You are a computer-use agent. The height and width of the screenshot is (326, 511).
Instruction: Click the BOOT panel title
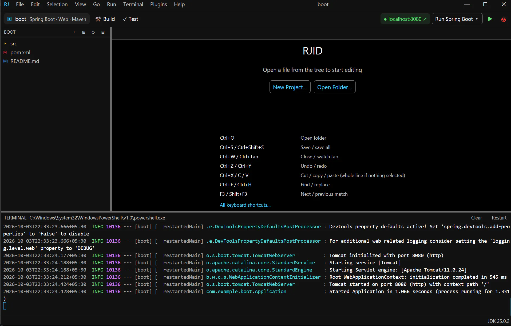(10, 32)
